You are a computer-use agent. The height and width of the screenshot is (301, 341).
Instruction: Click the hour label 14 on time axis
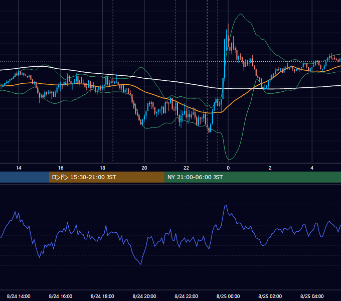coord(19,168)
